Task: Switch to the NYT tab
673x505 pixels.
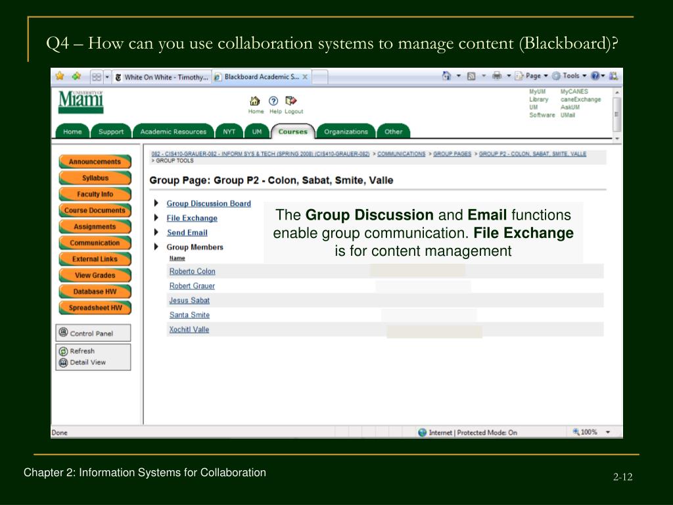Action: click(x=229, y=132)
